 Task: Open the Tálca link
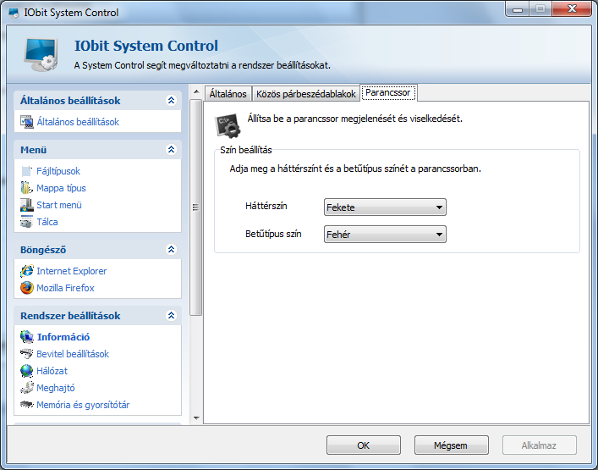47,222
